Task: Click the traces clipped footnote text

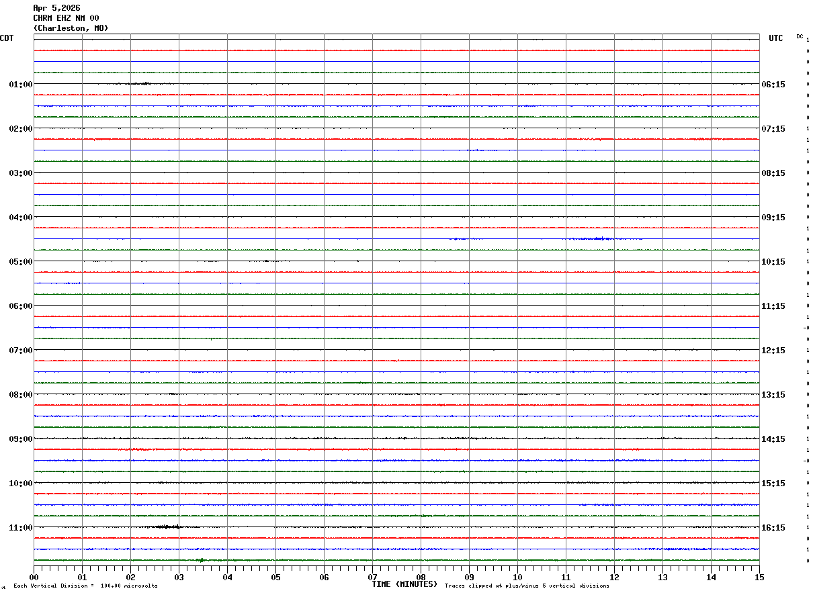Action: coord(527,586)
